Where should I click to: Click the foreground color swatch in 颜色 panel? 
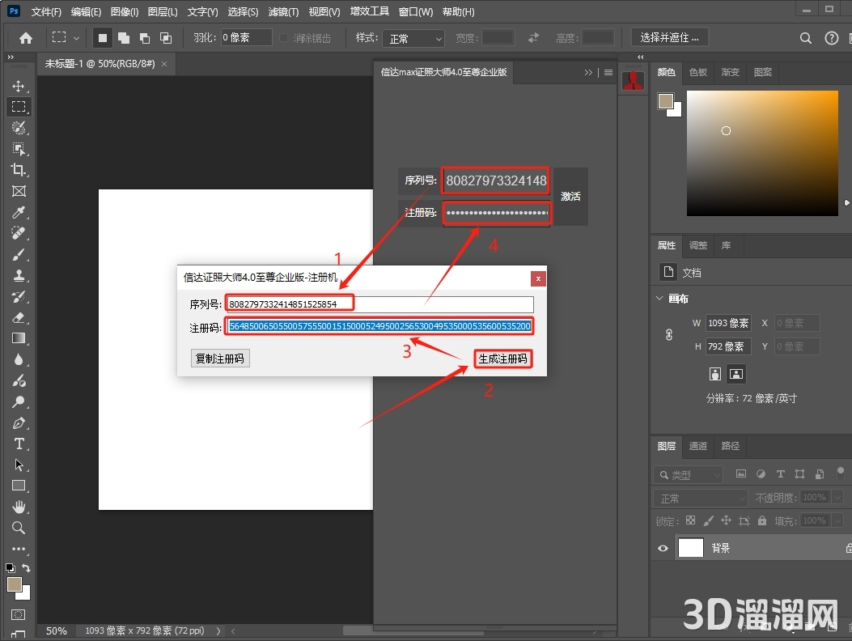(665, 101)
